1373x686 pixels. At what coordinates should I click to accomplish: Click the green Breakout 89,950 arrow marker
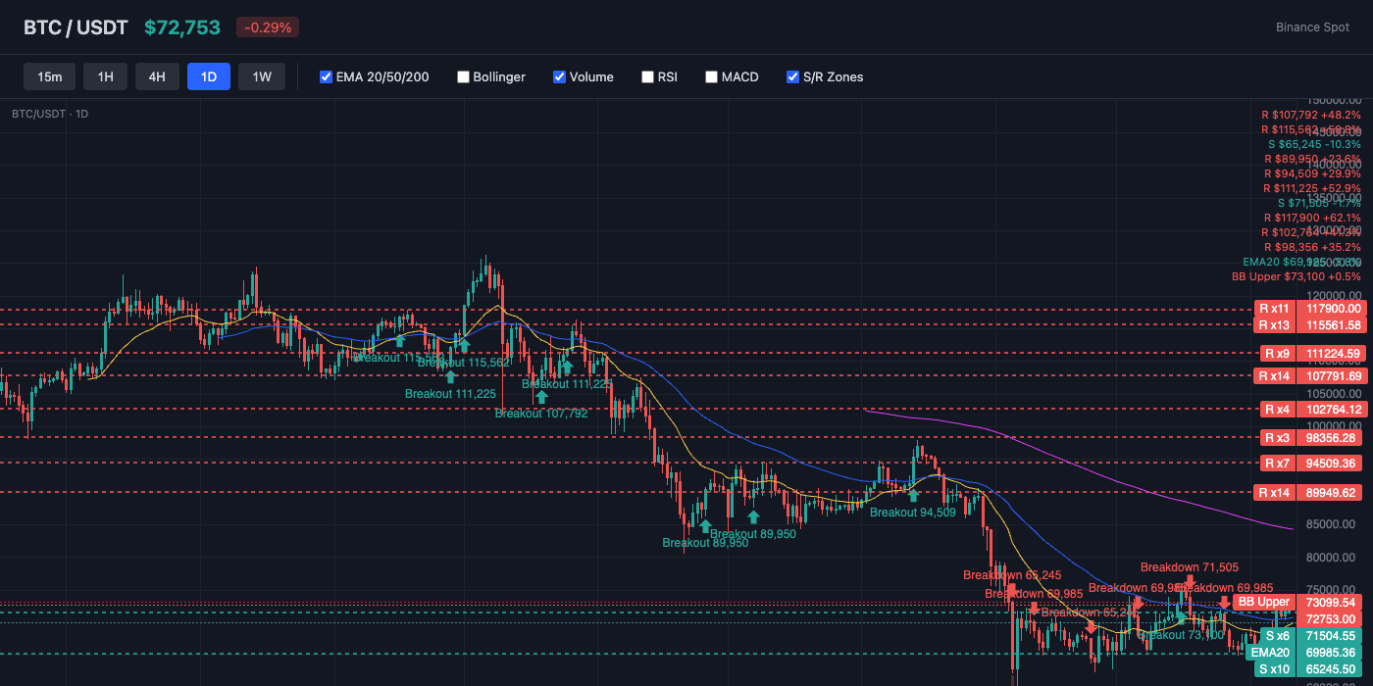[753, 514]
